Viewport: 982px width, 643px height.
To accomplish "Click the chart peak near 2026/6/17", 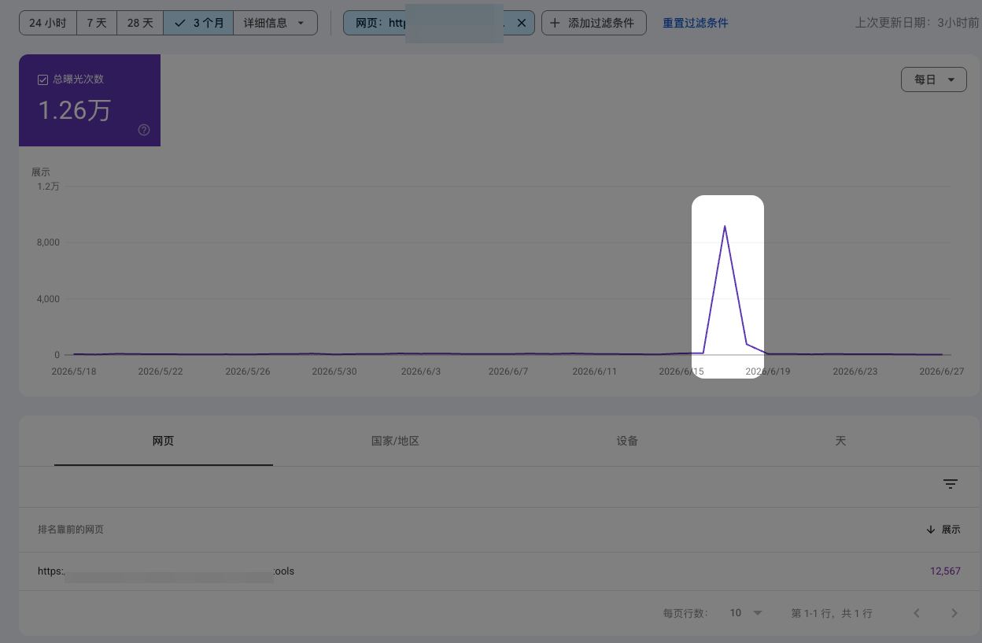I will click(725, 227).
